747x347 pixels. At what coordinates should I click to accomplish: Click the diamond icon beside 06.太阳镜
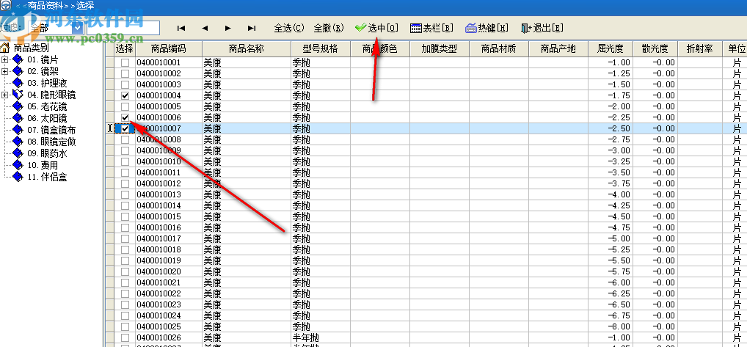tap(18, 118)
